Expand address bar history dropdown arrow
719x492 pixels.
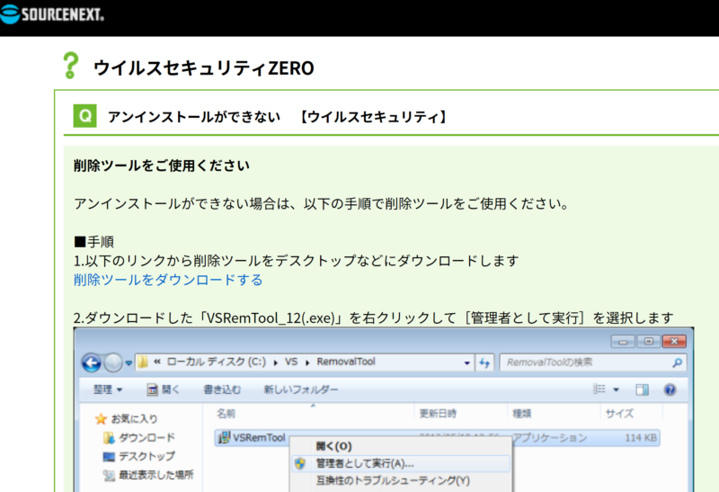click(466, 362)
